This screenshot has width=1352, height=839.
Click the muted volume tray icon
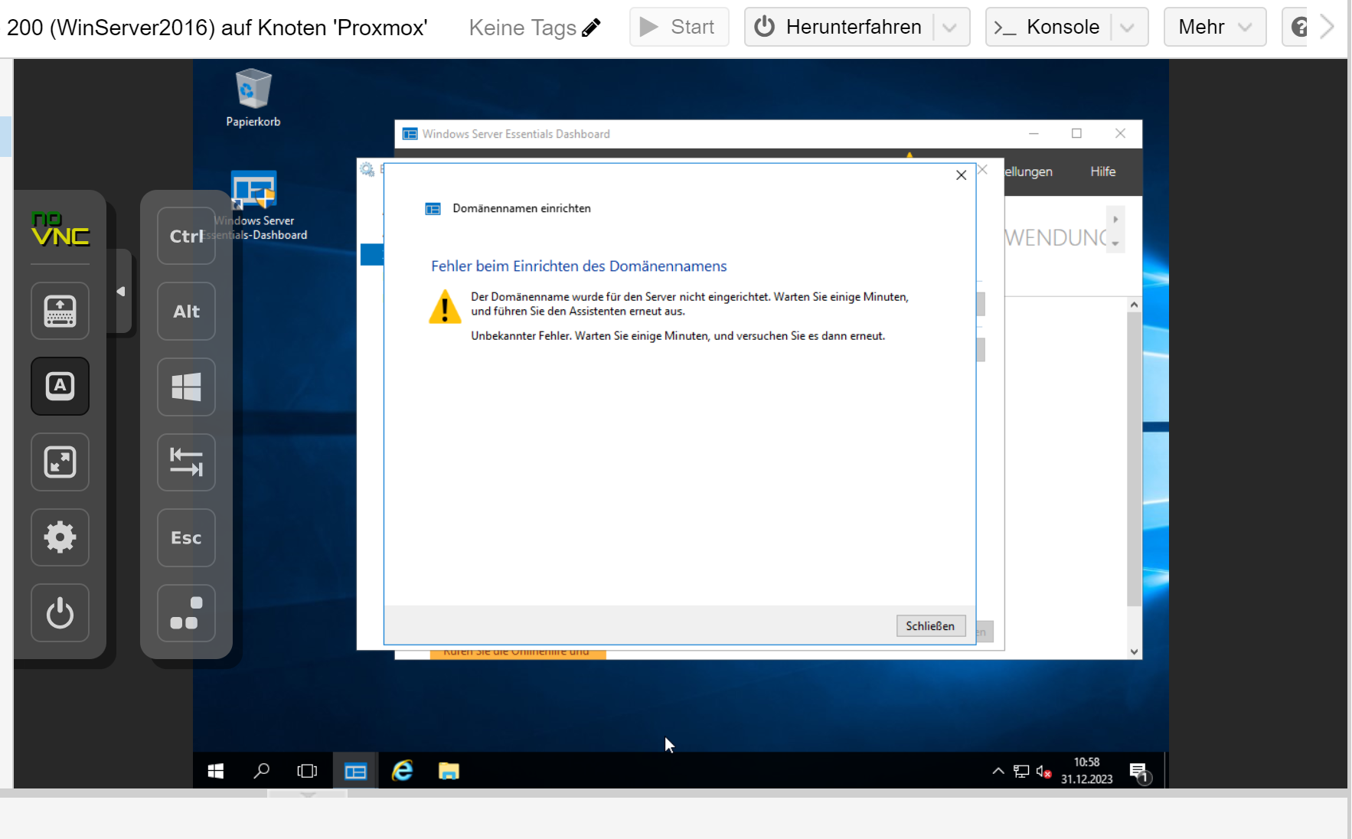coord(1043,772)
